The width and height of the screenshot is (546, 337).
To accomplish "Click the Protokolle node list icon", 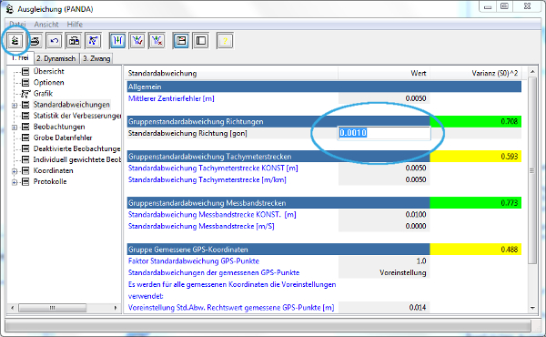I will pyautogui.click(x=25, y=181).
